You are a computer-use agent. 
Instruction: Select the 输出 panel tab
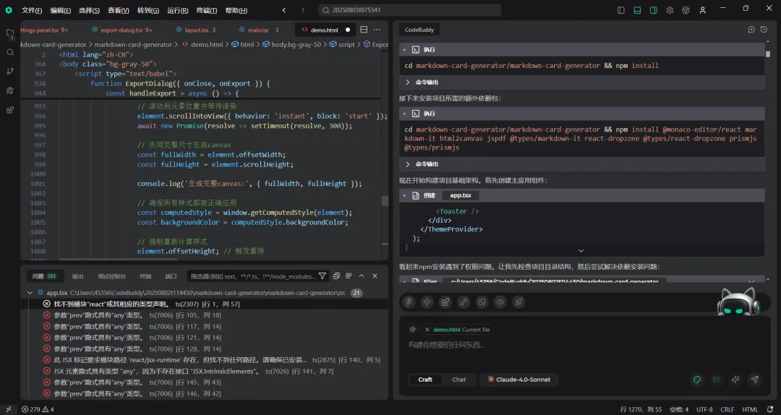coord(77,276)
